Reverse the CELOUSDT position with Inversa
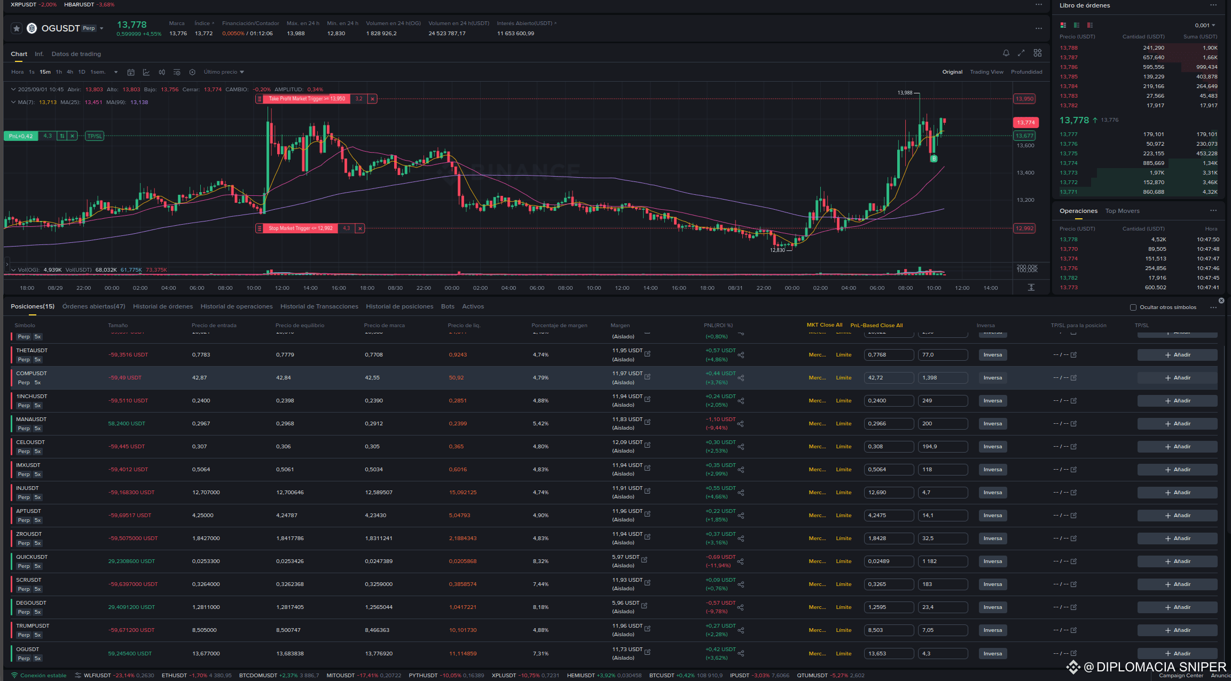 tap(992, 447)
